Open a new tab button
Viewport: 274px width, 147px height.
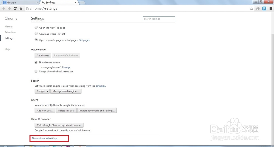point(82,3)
